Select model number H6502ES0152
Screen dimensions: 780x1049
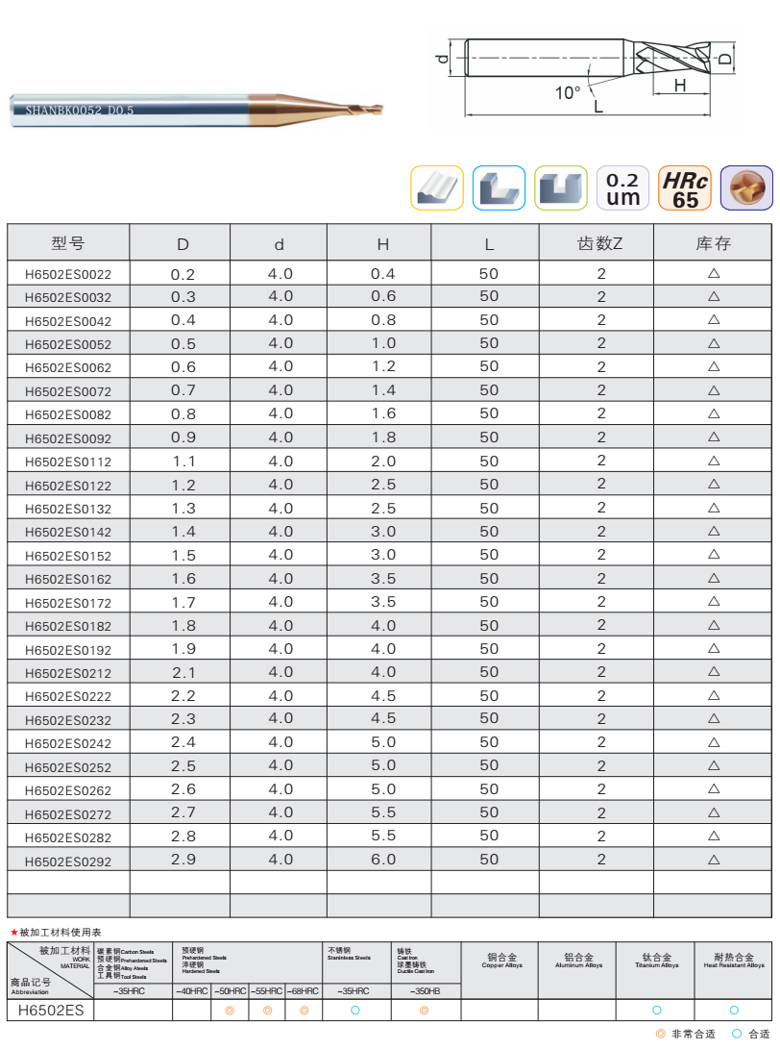68,556
